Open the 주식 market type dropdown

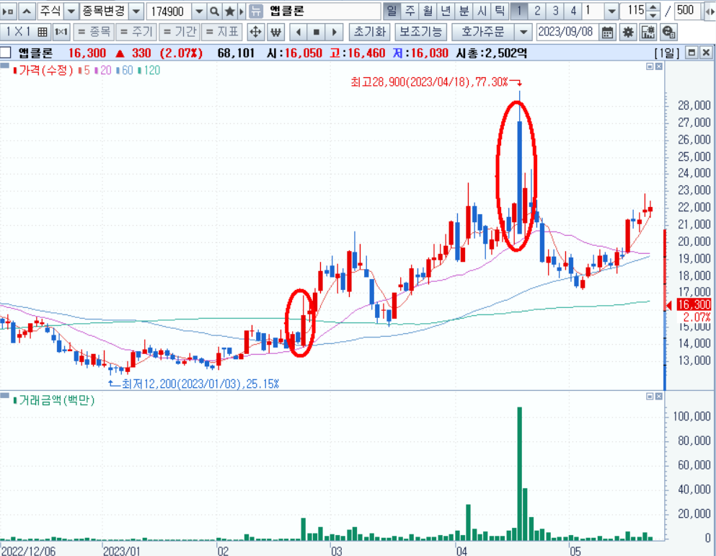[x=71, y=12]
